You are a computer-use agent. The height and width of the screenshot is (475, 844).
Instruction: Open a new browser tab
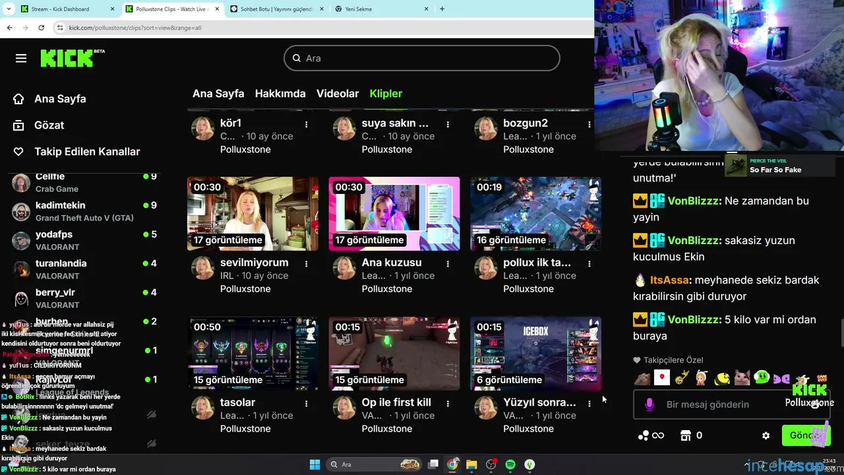coord(442,9)
